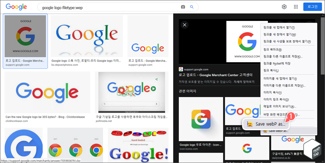Screen dimensions: 325x163
Task: Click the 로그인 sign-in button
Action: click(312, 7)
